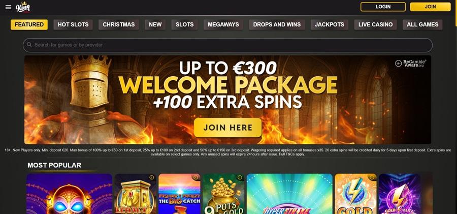This screenshot has height=214, width=457.
Task: Go to the Megaways tab
Action: pyautogui.click(x=223, y=24)
